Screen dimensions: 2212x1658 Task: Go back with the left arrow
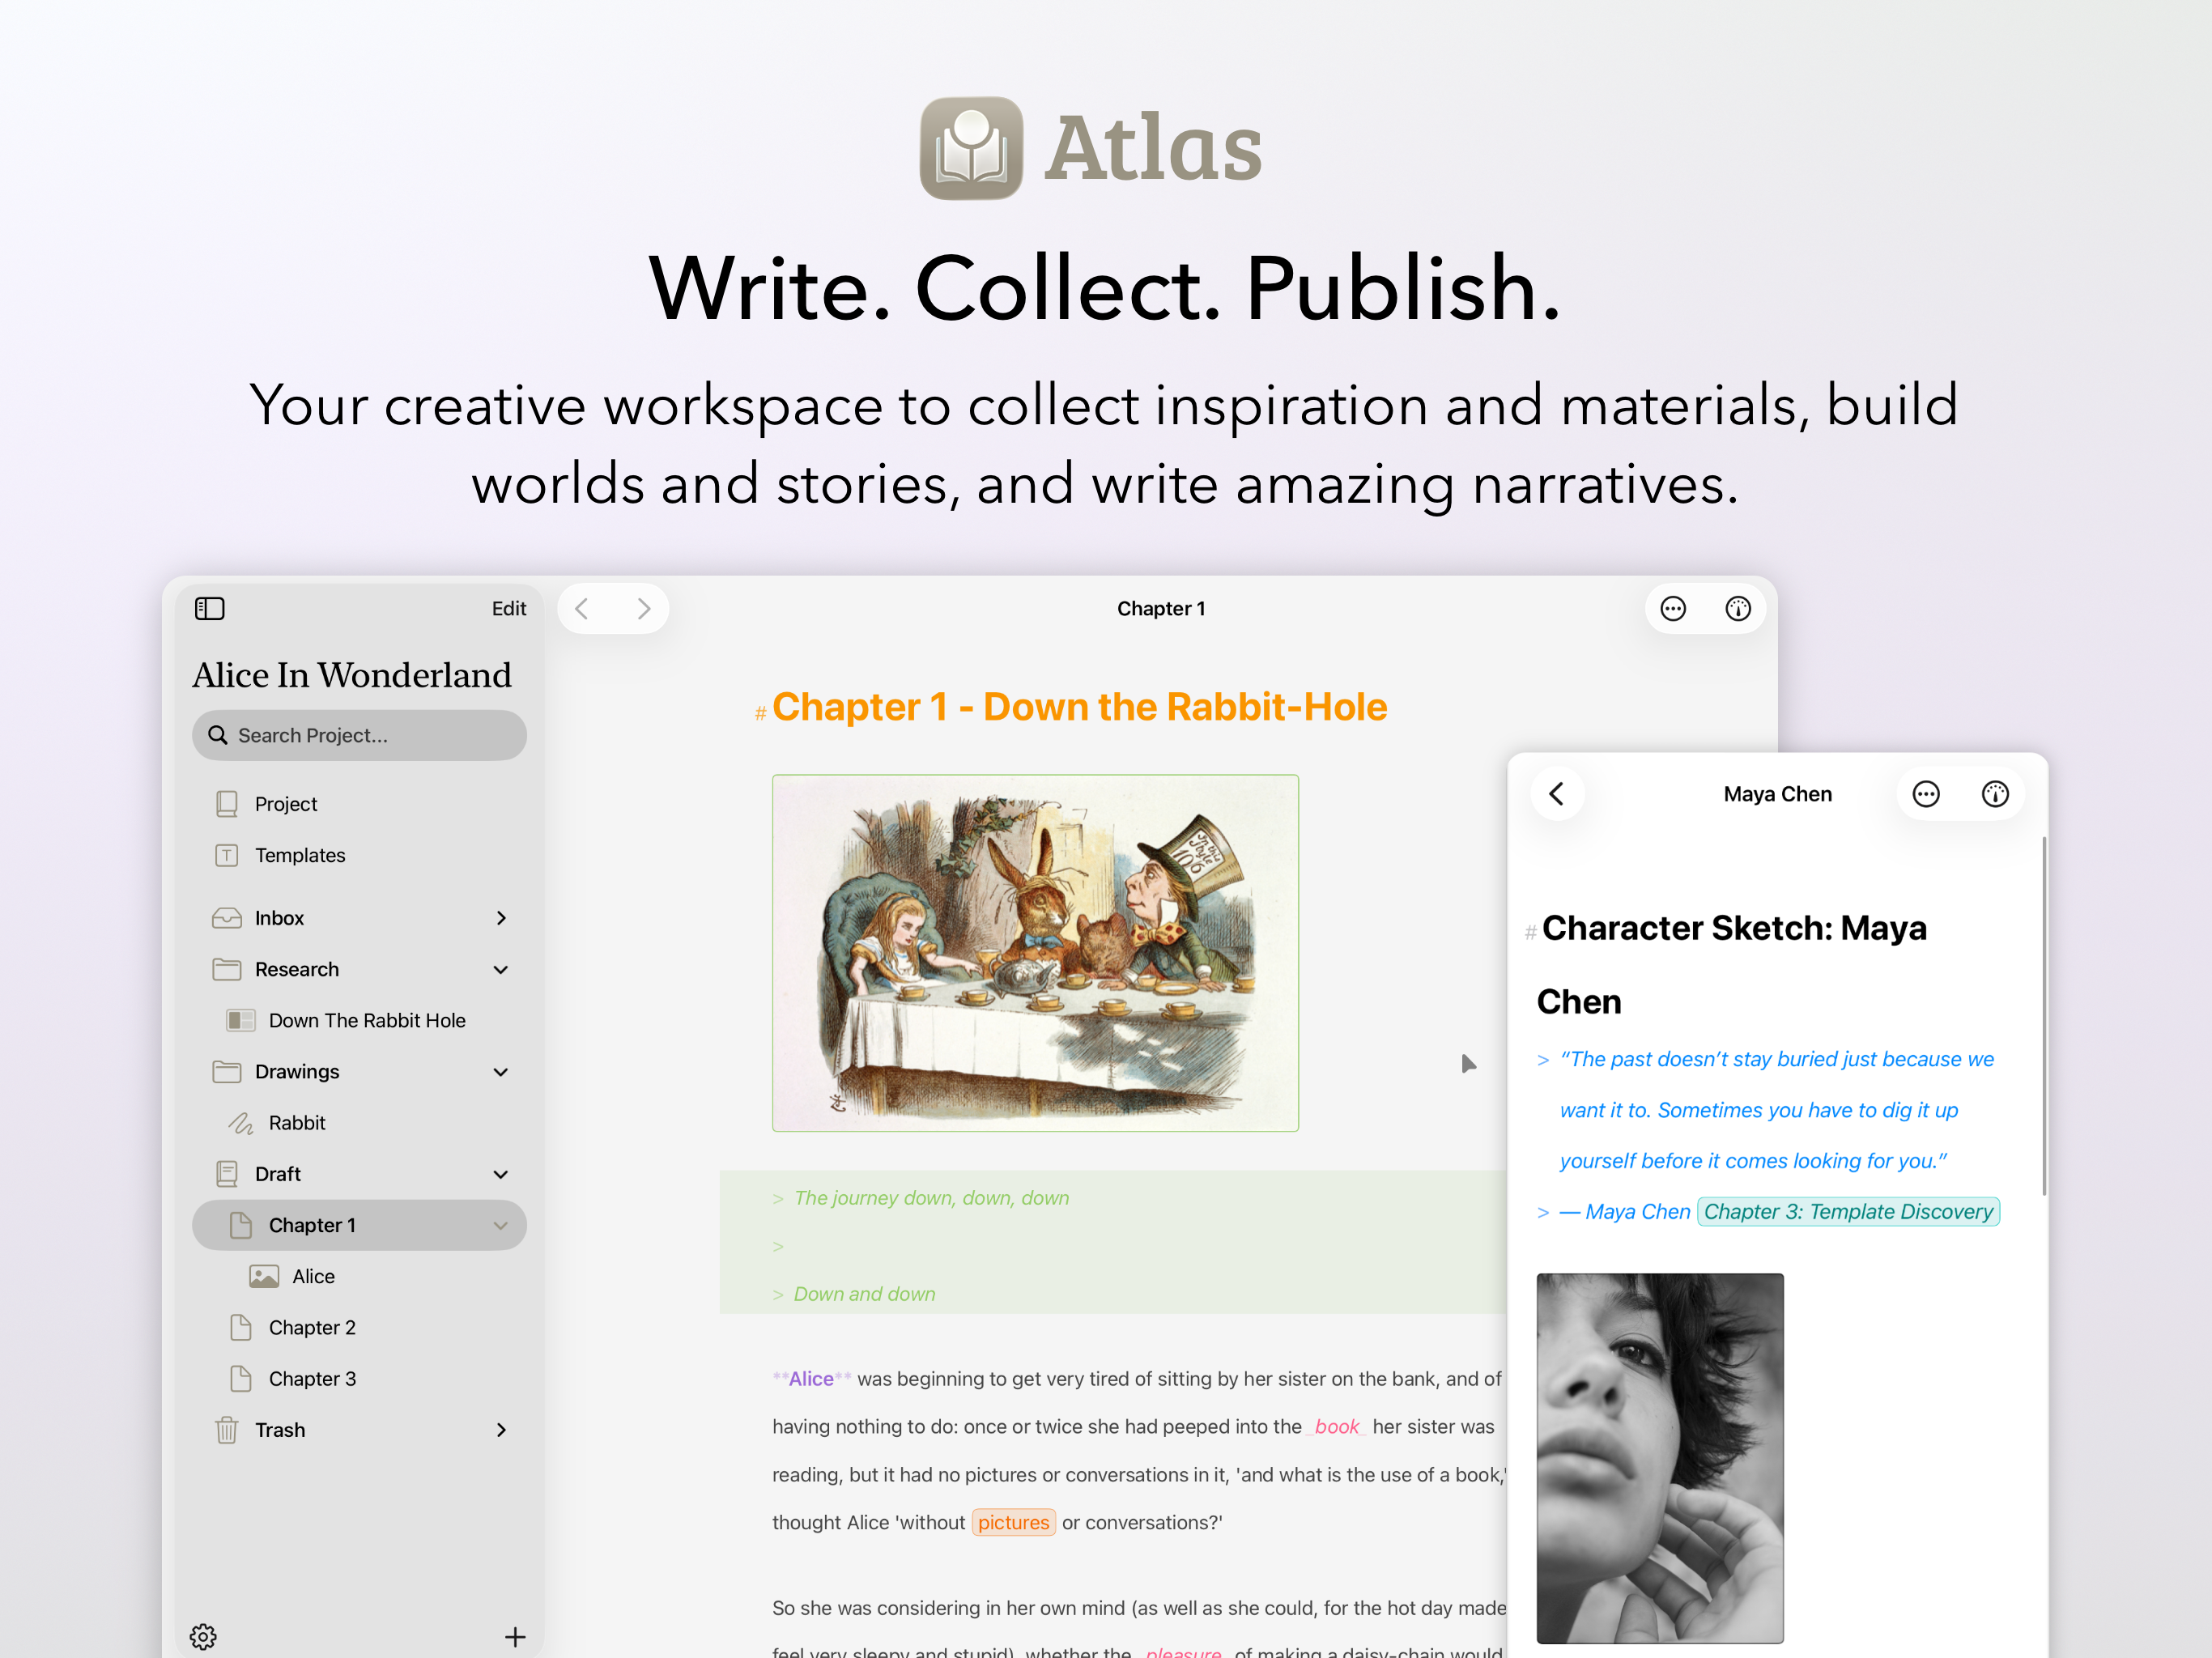point(582,608)
